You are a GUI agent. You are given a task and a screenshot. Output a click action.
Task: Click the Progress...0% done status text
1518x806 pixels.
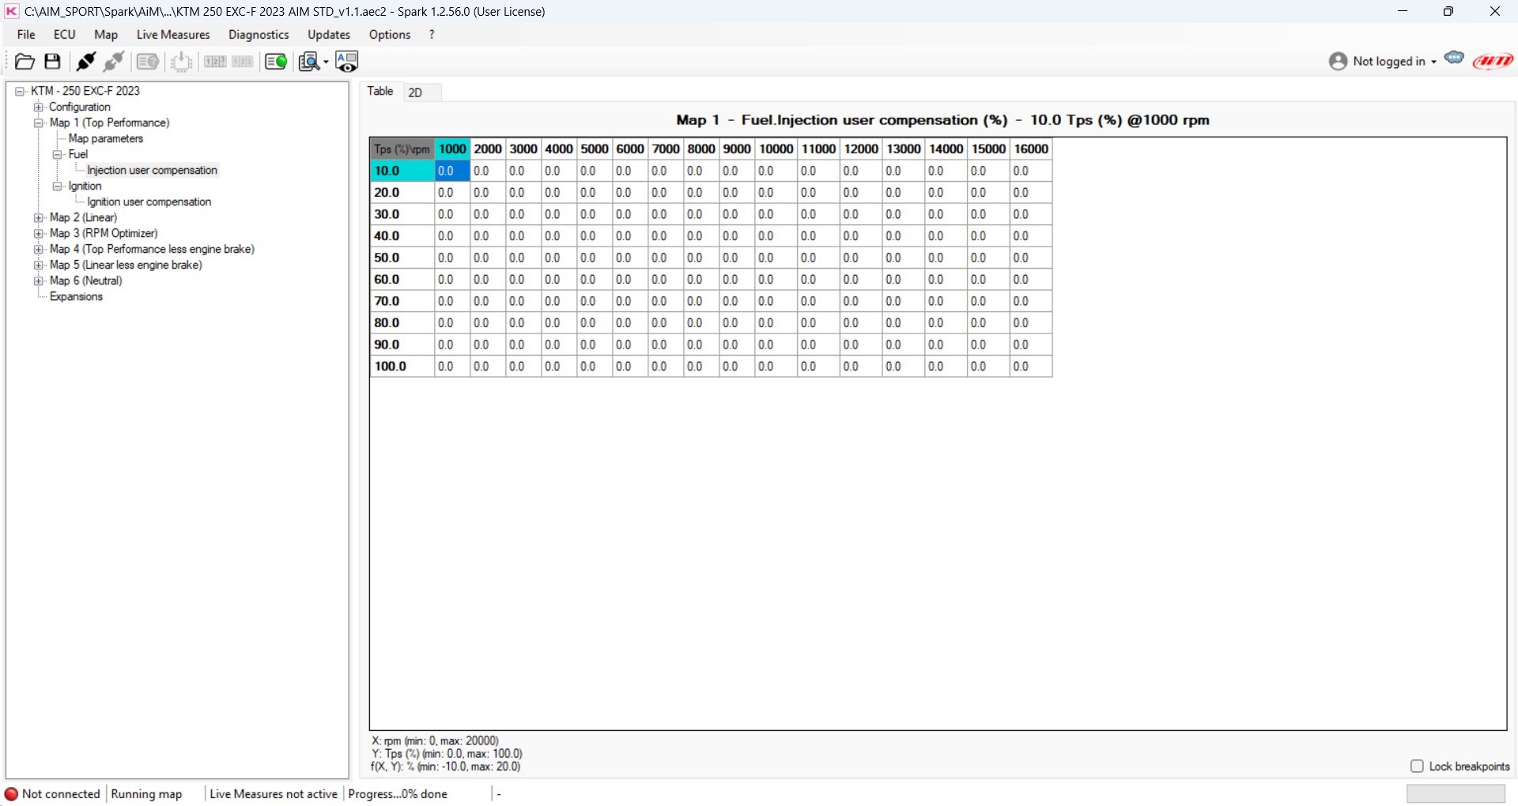click(398, 794)
